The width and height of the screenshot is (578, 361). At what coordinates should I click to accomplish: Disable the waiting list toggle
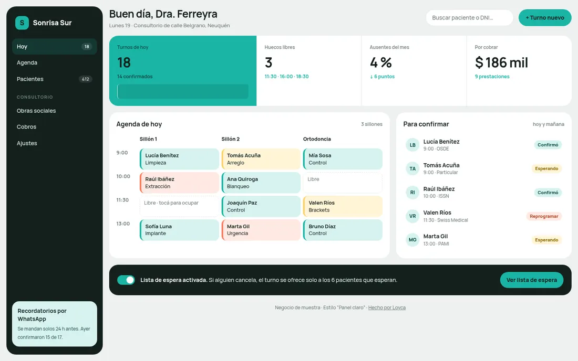(x=126, y=280)
